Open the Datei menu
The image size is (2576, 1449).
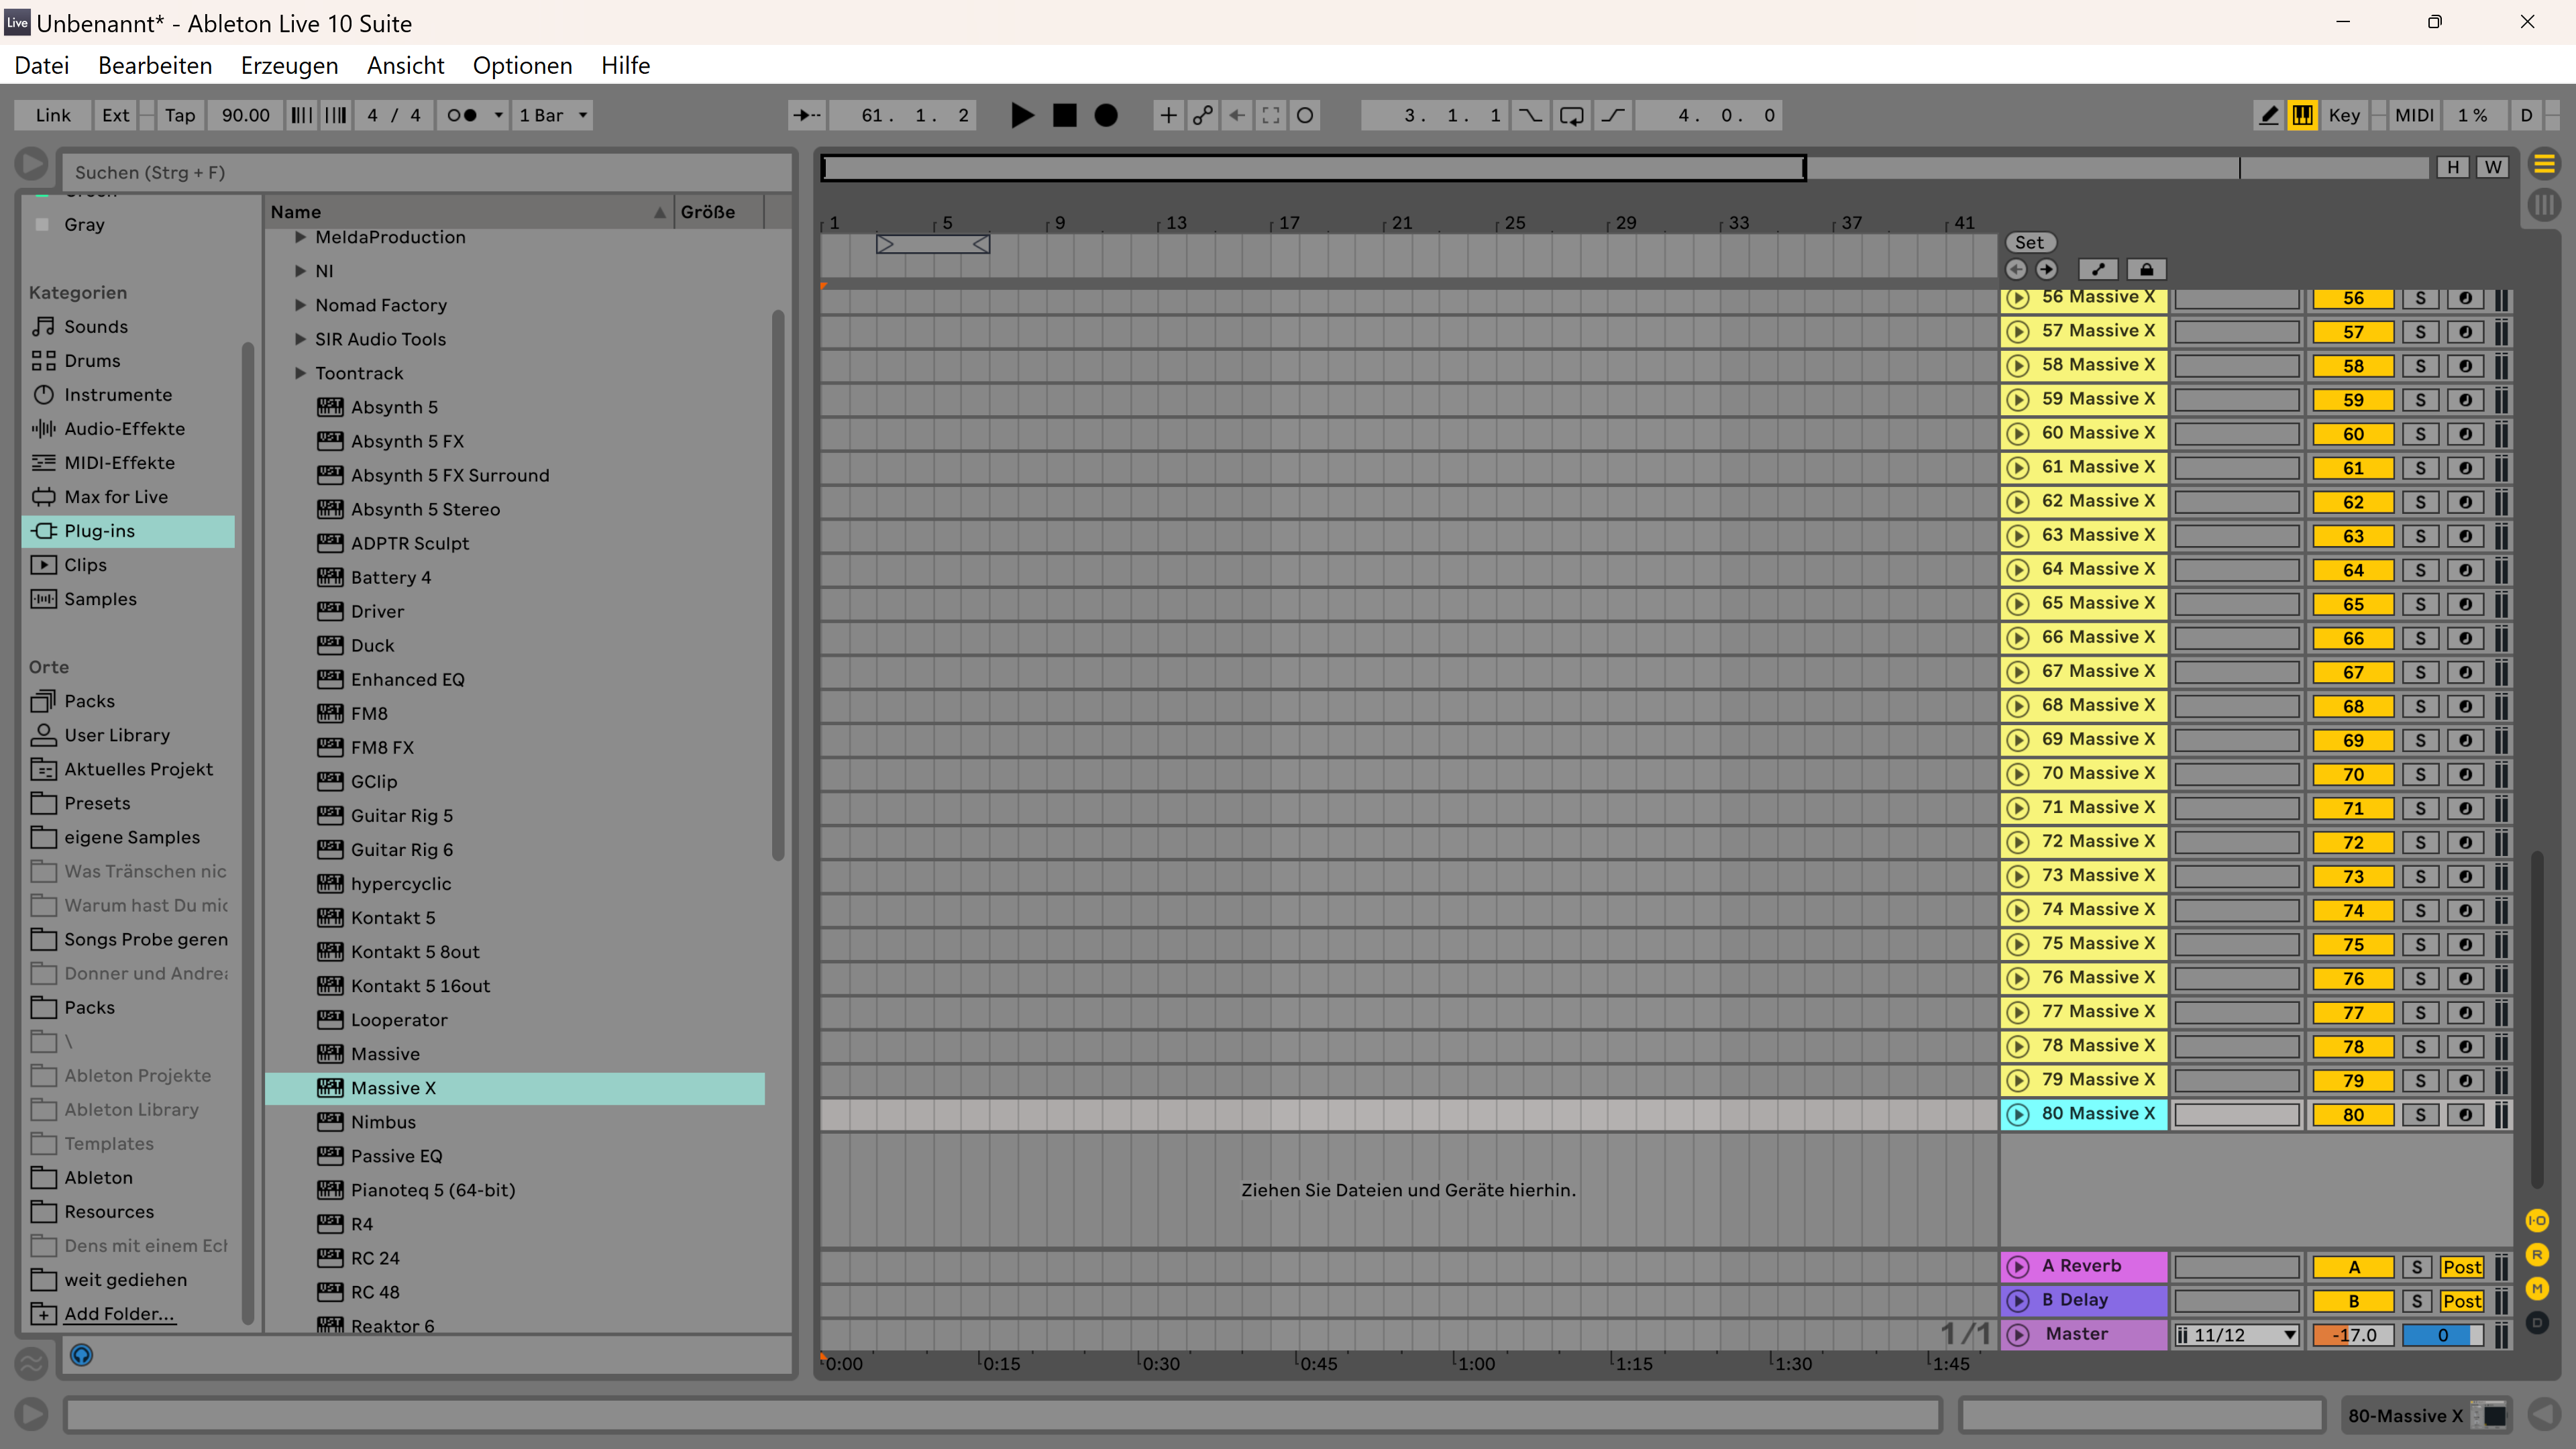pyautogui.click(x=42, y=65)
